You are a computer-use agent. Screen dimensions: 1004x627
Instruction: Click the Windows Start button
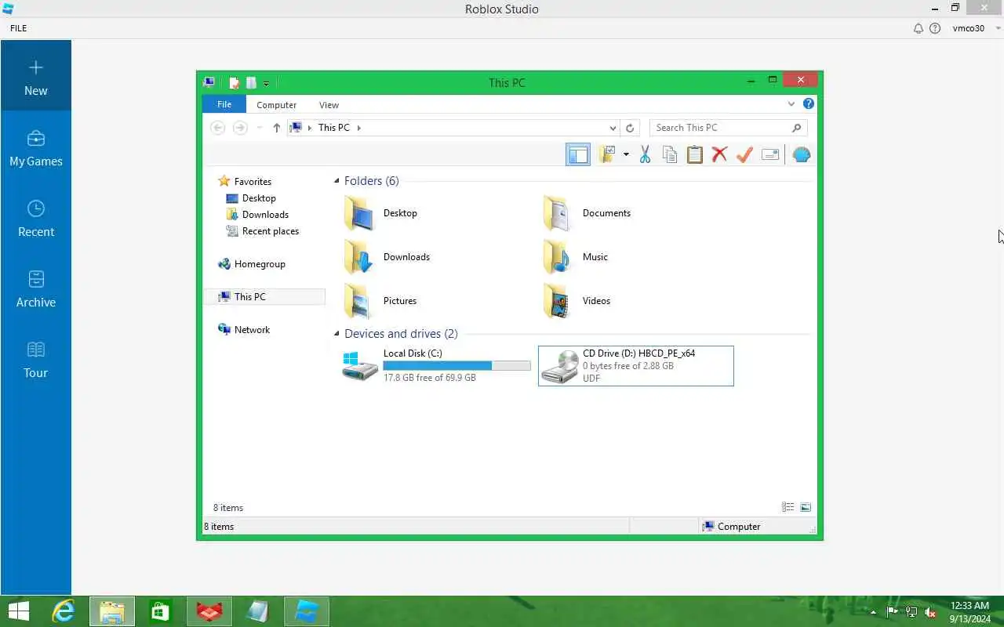click(x=19, y=611)
